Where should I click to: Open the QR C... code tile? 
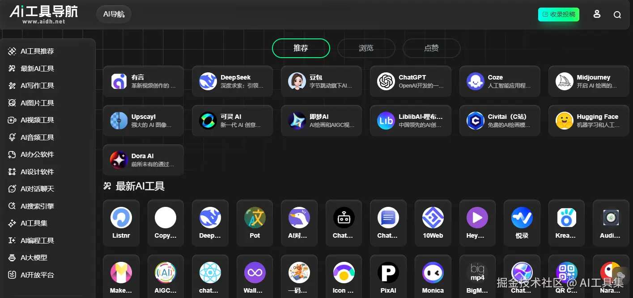[566, 277]
